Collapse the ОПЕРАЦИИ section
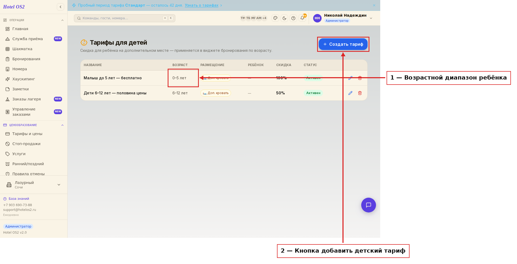 coord(62,20)
